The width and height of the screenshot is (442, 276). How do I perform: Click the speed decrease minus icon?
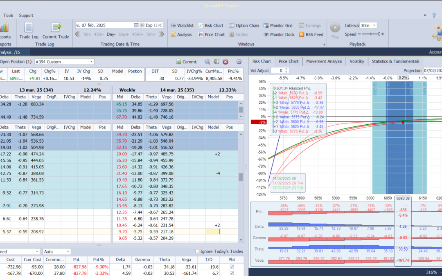(359, 34)
